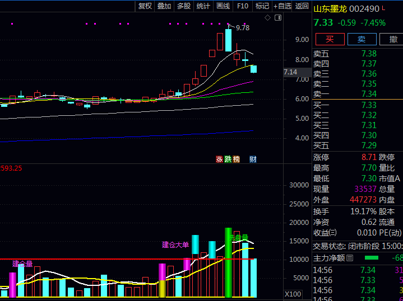Click the blue 卖 sell button

pyautogui.click(x=362, y=39)
